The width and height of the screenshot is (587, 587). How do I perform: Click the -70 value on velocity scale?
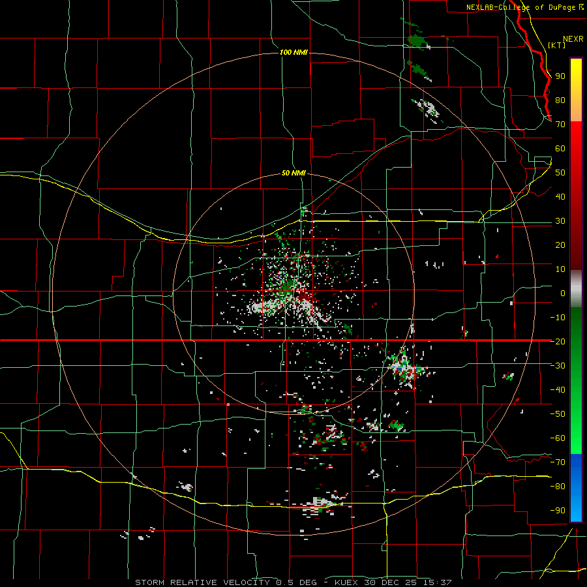pyautogui.click(x=558, y=462)
